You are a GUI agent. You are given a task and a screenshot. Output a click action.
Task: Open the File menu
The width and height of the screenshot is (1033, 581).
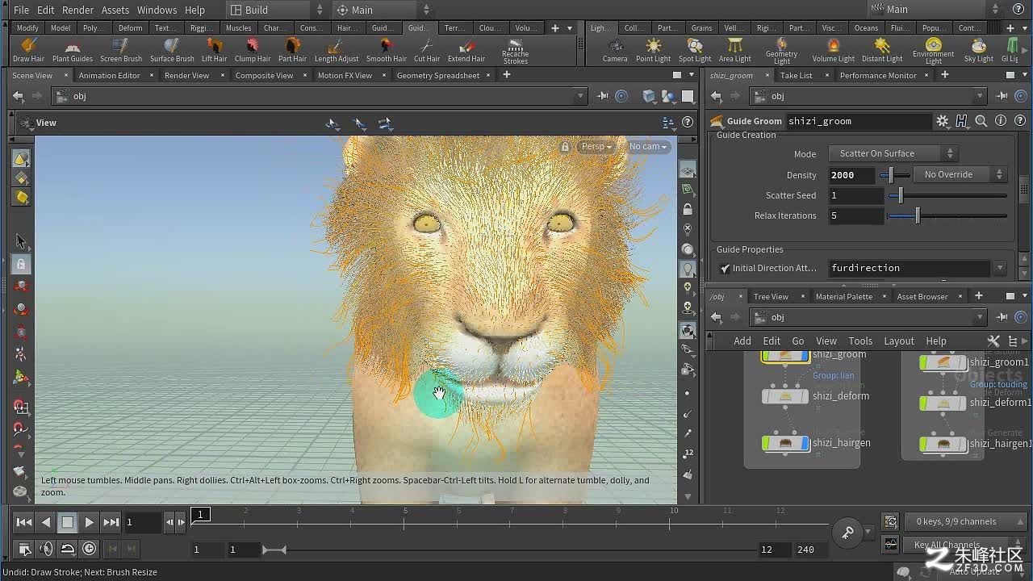pyautogui.click(x=21, y=10)
